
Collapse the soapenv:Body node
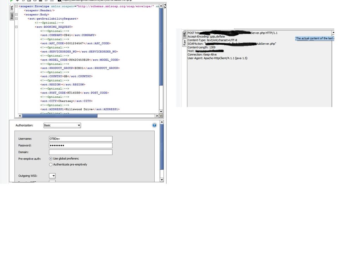pyautogui.click(x=17, y=14)
